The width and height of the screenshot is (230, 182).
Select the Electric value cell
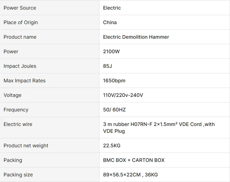click(112, 8)
